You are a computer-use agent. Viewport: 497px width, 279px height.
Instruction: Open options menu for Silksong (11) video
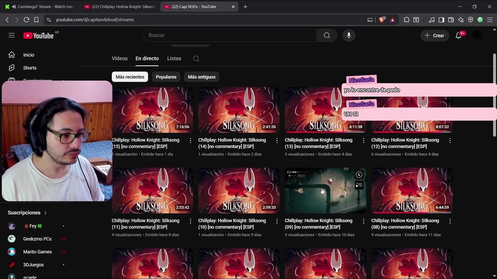190,221
